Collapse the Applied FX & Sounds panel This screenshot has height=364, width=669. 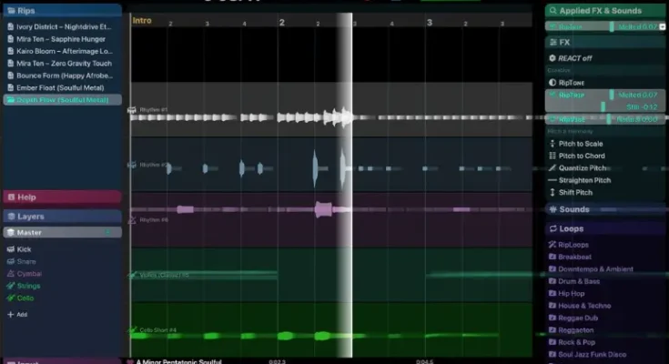(x=606, y=11)
